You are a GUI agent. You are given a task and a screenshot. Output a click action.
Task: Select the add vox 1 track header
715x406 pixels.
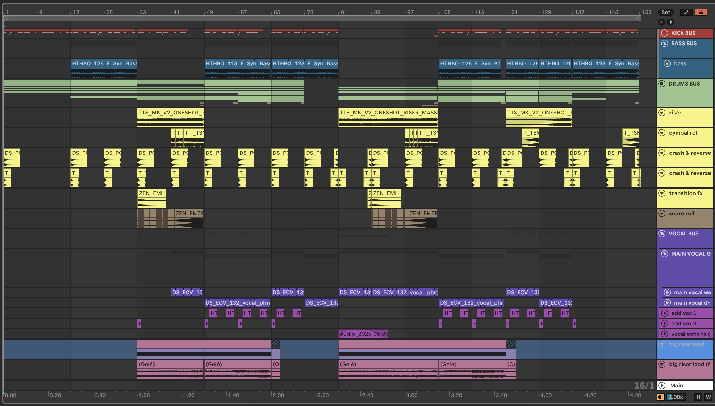(x=686, y=313)
